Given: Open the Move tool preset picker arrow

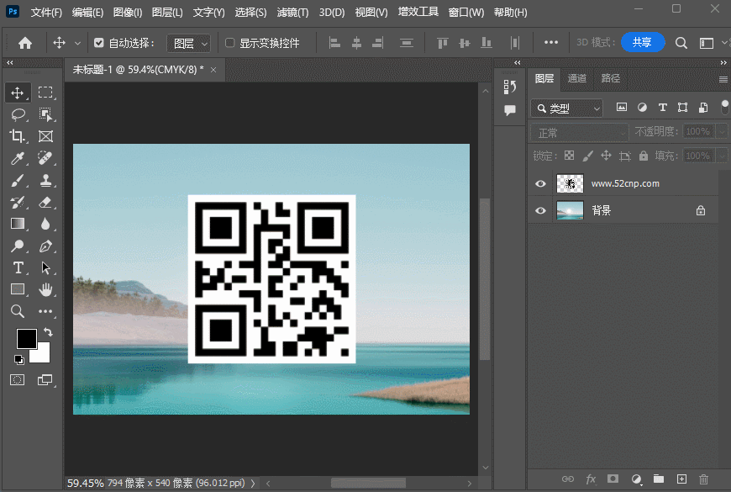Looking at the screenshot, I should [77, 44].
